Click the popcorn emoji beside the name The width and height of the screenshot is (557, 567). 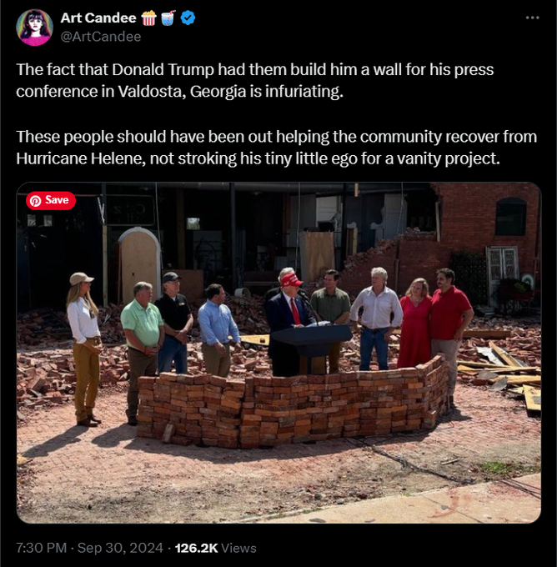(x=148, y=18)
